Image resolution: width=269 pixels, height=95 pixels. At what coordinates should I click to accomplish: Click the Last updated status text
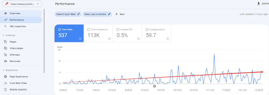click(254, 14)
